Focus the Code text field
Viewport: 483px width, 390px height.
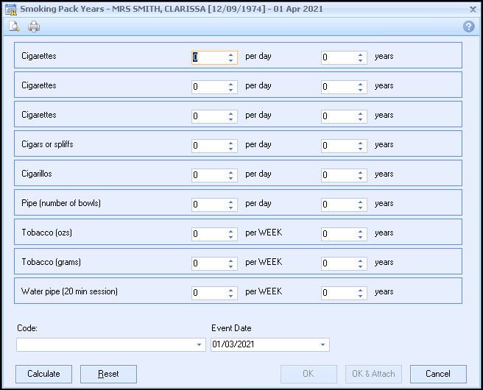click(x=105, y=345)
